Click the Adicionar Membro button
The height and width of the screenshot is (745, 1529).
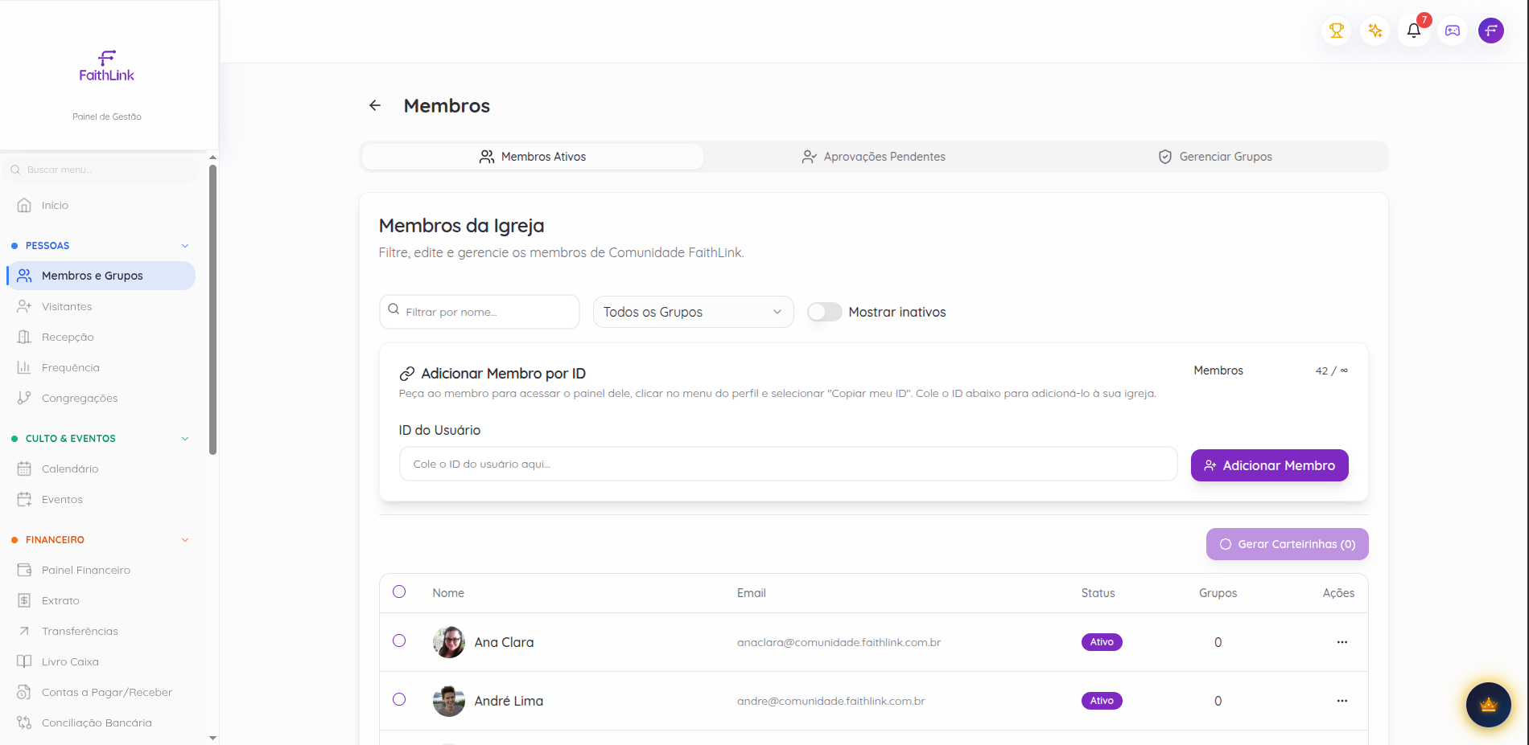tap(1270, 465)
